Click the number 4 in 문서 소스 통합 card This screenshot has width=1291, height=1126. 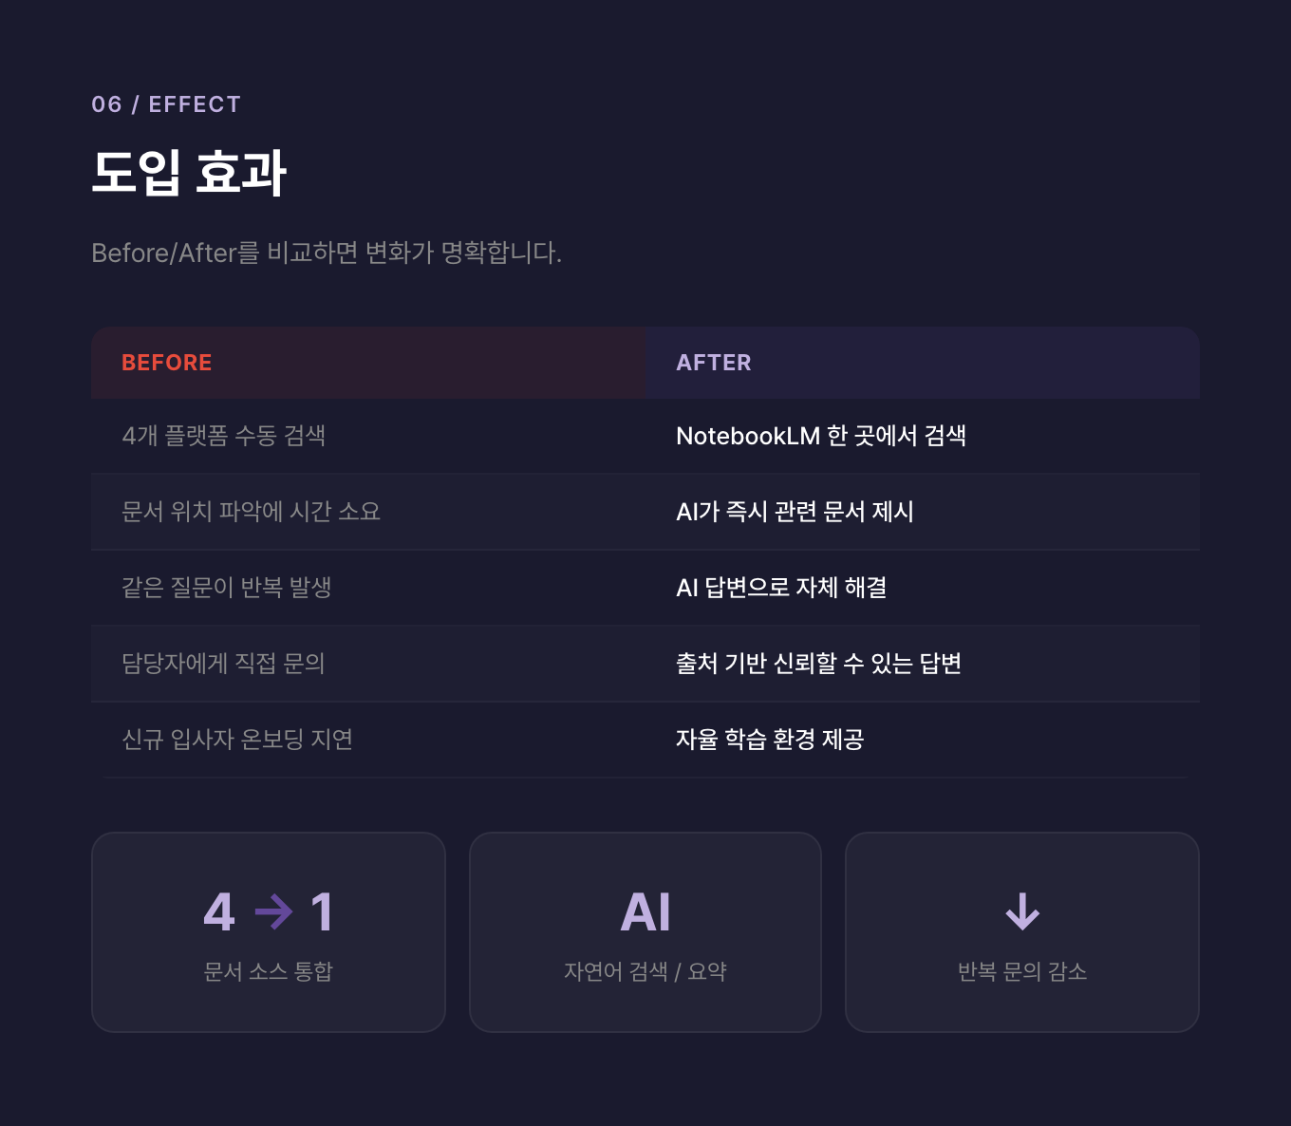[x=219, y=912]
